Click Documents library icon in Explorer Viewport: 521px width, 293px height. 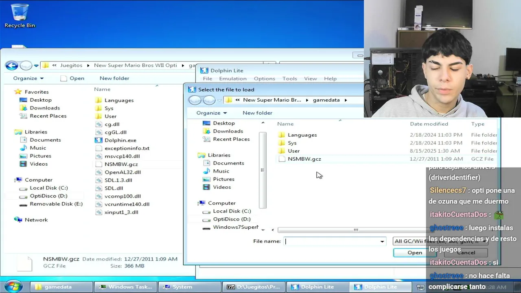(x=23, y=140)
